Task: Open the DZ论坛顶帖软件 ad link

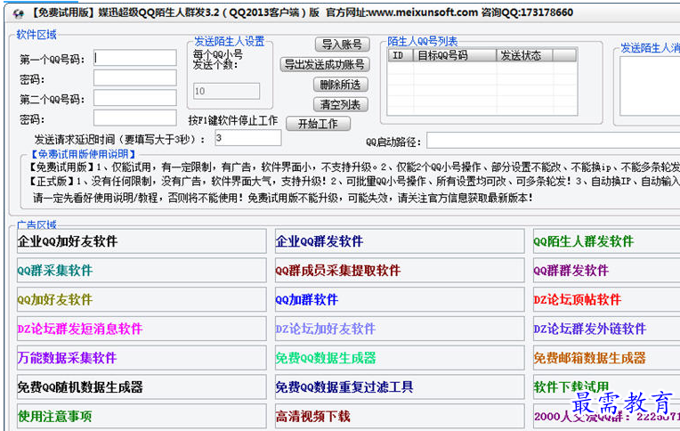Action: [x=607, y=299]
